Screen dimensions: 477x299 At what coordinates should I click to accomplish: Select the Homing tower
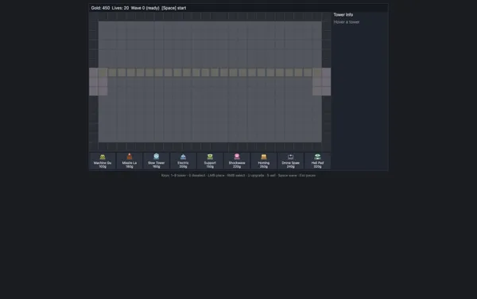click(x=264, y=161)
